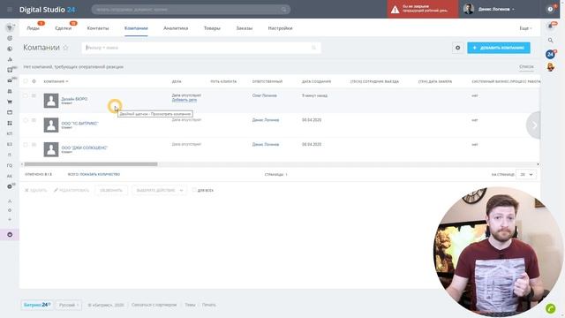Click the magnifier inside the filter field
The width and height of the screenshot is (565, 318).
click(x=314, y=48)
